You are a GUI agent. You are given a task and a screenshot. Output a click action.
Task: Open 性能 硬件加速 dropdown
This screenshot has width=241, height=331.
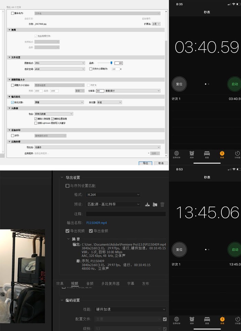point(130,309)
